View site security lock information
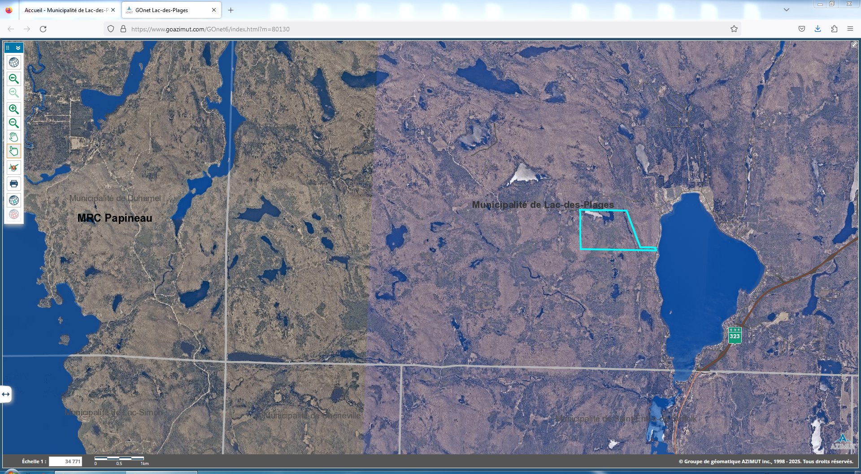 coord(123,29)
